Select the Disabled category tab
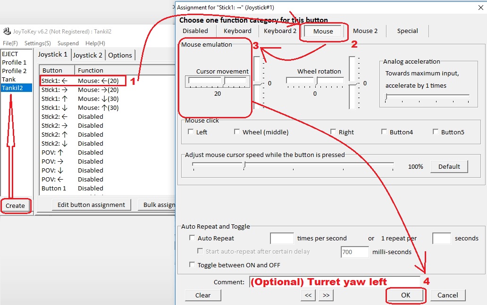This screenshot has height=305, width=487. click(x=195, y=31)
